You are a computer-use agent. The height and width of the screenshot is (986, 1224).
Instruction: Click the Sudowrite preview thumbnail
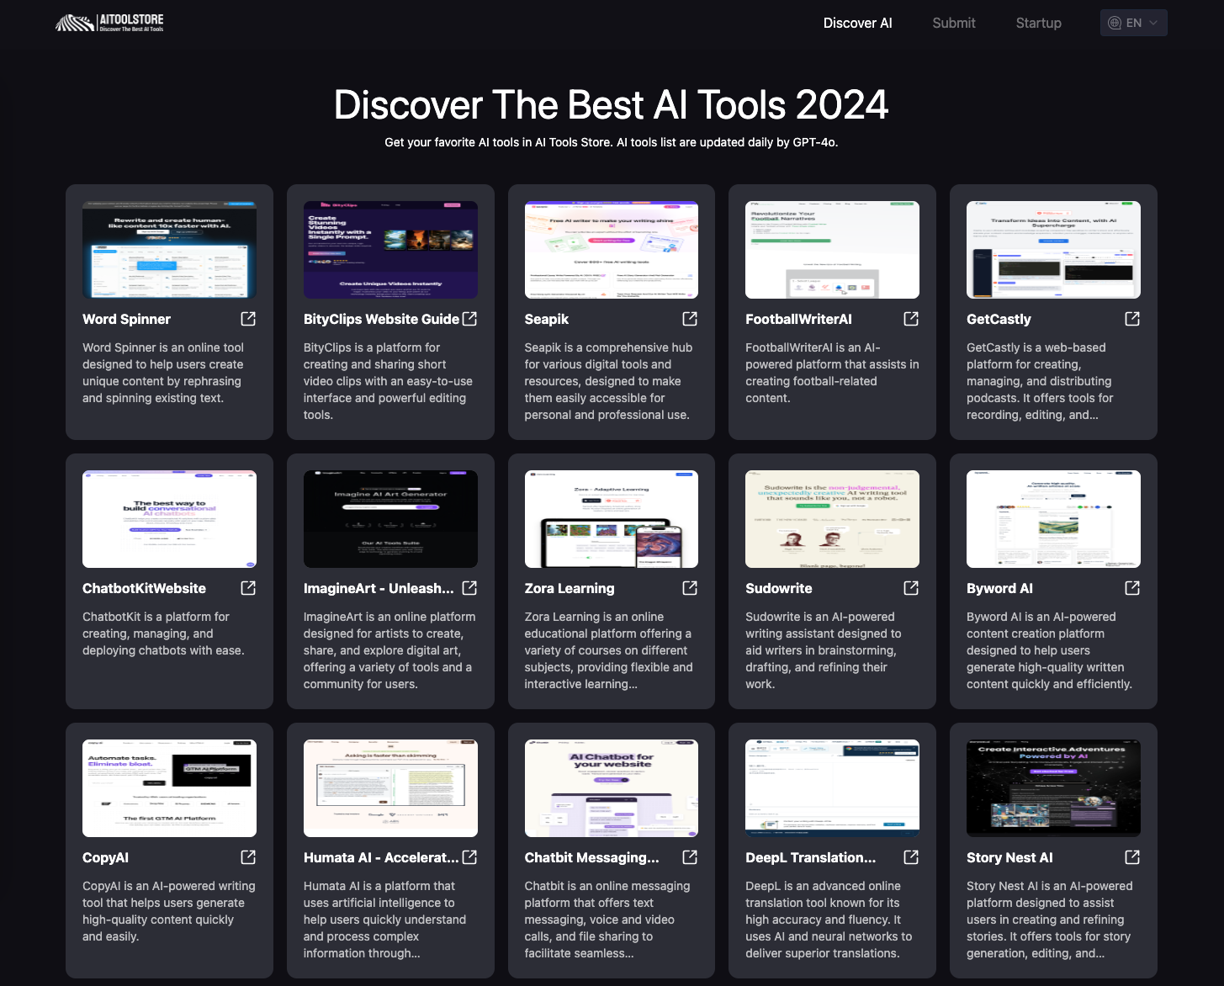tap(832, 519)
